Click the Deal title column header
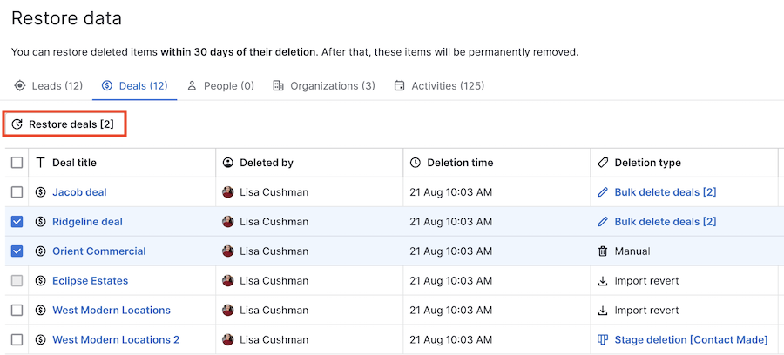 tap(75, 163)
